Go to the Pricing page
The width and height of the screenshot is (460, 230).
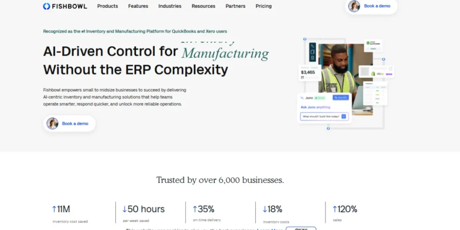[x=263, y=6]
